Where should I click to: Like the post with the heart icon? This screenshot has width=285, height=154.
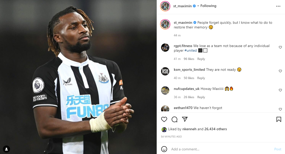click(164, 119)
